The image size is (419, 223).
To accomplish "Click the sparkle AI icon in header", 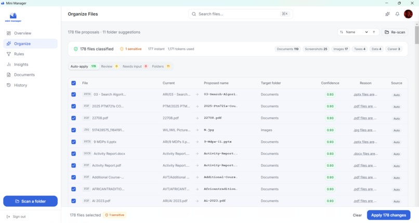I will pyautogui.click(x=387, y=14).
